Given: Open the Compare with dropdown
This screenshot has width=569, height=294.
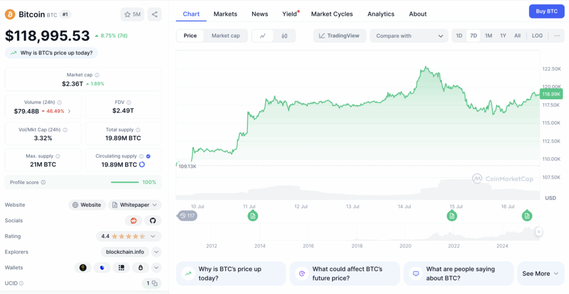Looking at the screenshot, I should 410,36.
